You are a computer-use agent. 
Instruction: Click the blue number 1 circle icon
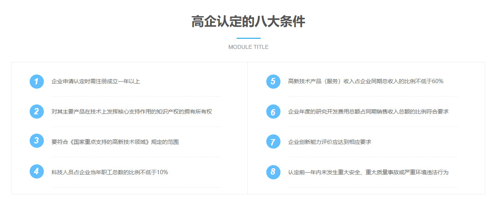[36, 82]
